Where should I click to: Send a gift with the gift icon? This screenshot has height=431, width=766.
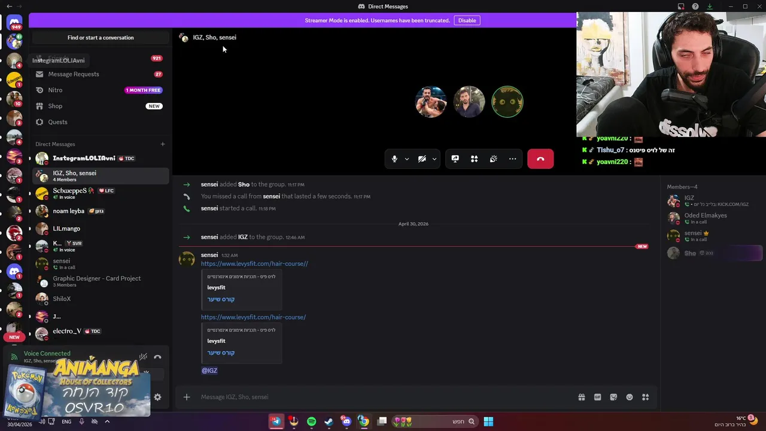tap(581, 397)
